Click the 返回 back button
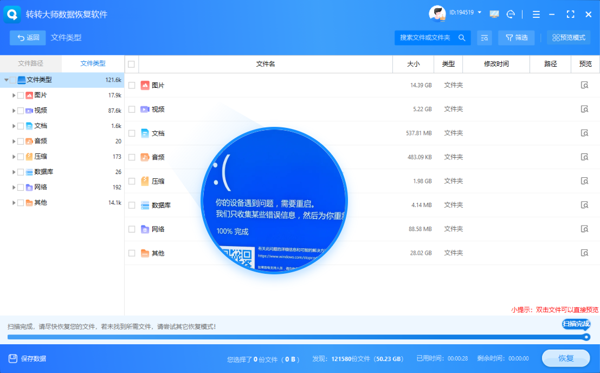The image size is (600, 373). click(x=28, y=37)
